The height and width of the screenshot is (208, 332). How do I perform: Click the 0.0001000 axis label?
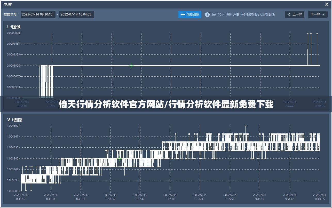(x=13, y=66)
